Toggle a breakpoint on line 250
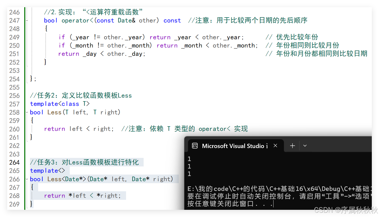The height and width of the screenshot is (217, 379). [x=15, y=45]
